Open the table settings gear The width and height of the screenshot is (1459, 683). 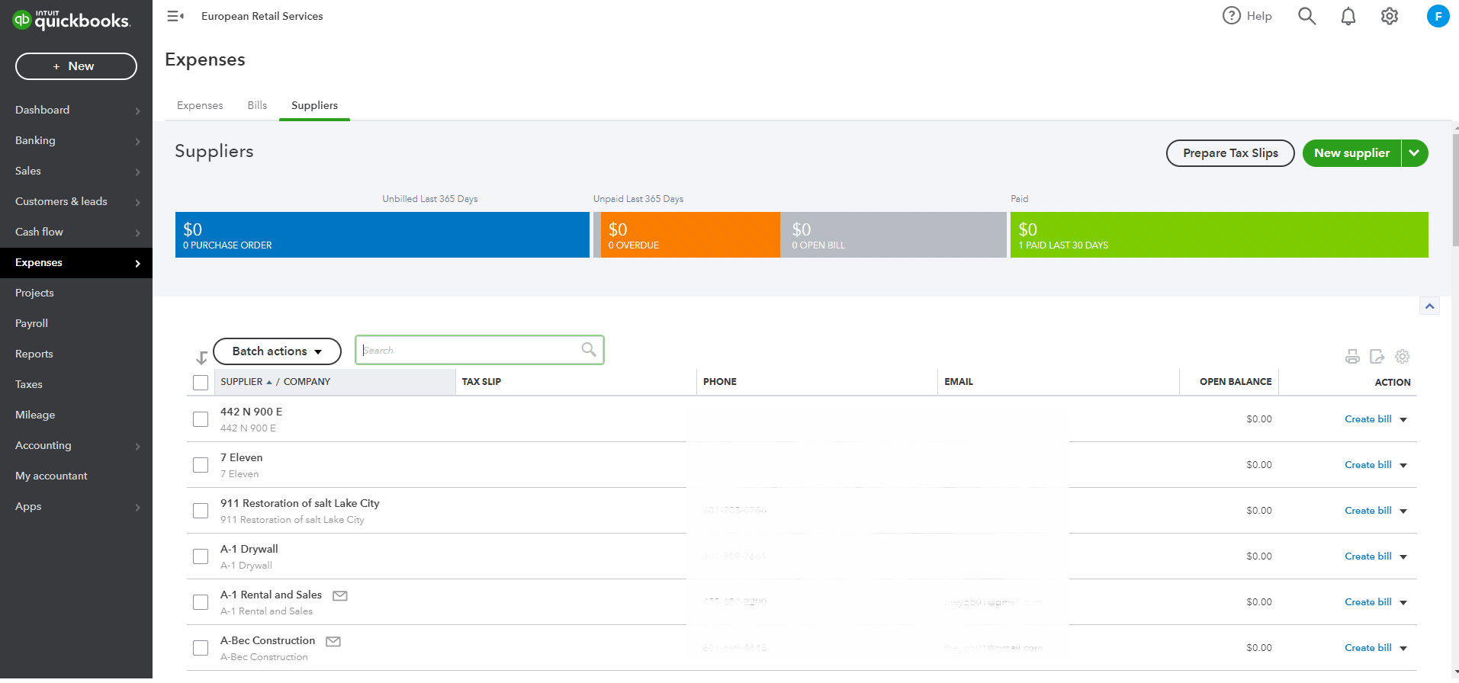(1403, 356)
